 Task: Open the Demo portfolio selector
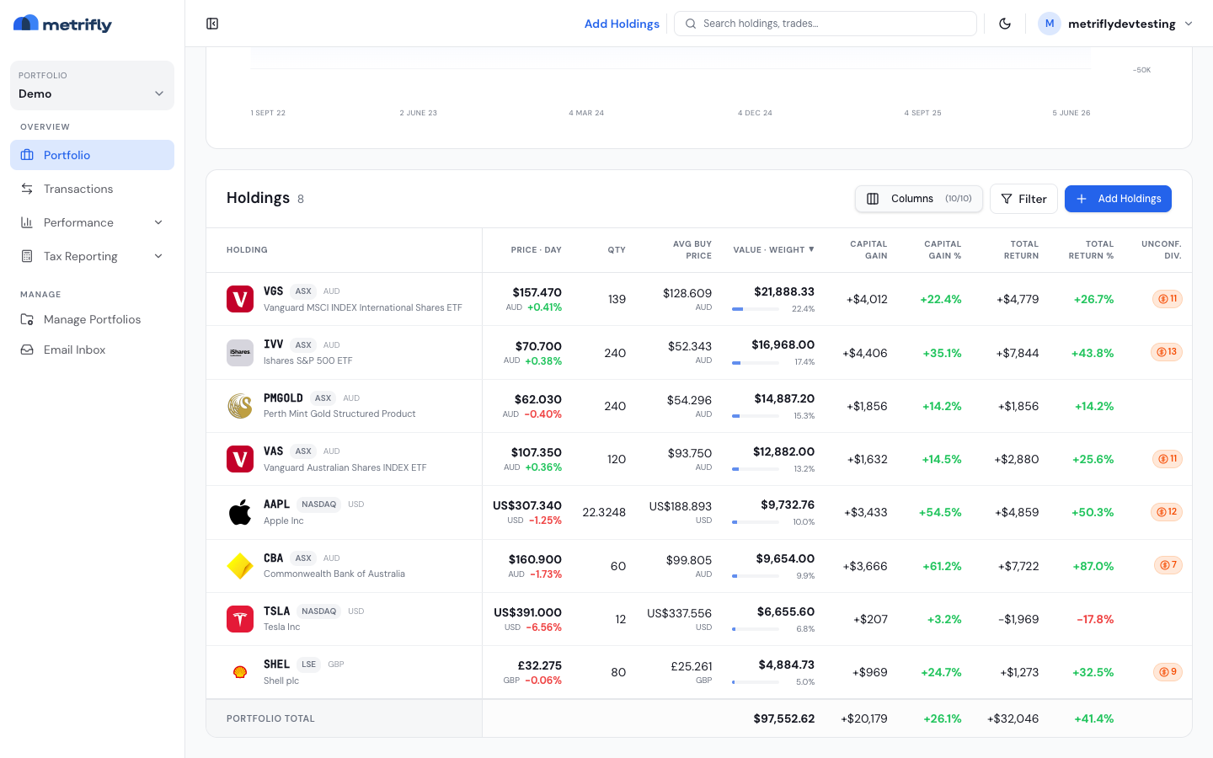(x=92, y=85)
